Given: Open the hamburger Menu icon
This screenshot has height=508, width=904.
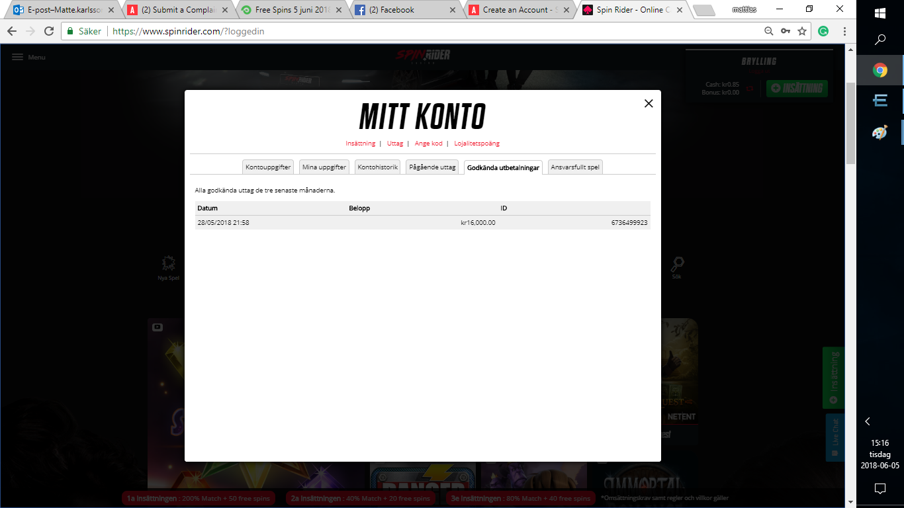Looking at the screenshot, I should coord(18,57).
